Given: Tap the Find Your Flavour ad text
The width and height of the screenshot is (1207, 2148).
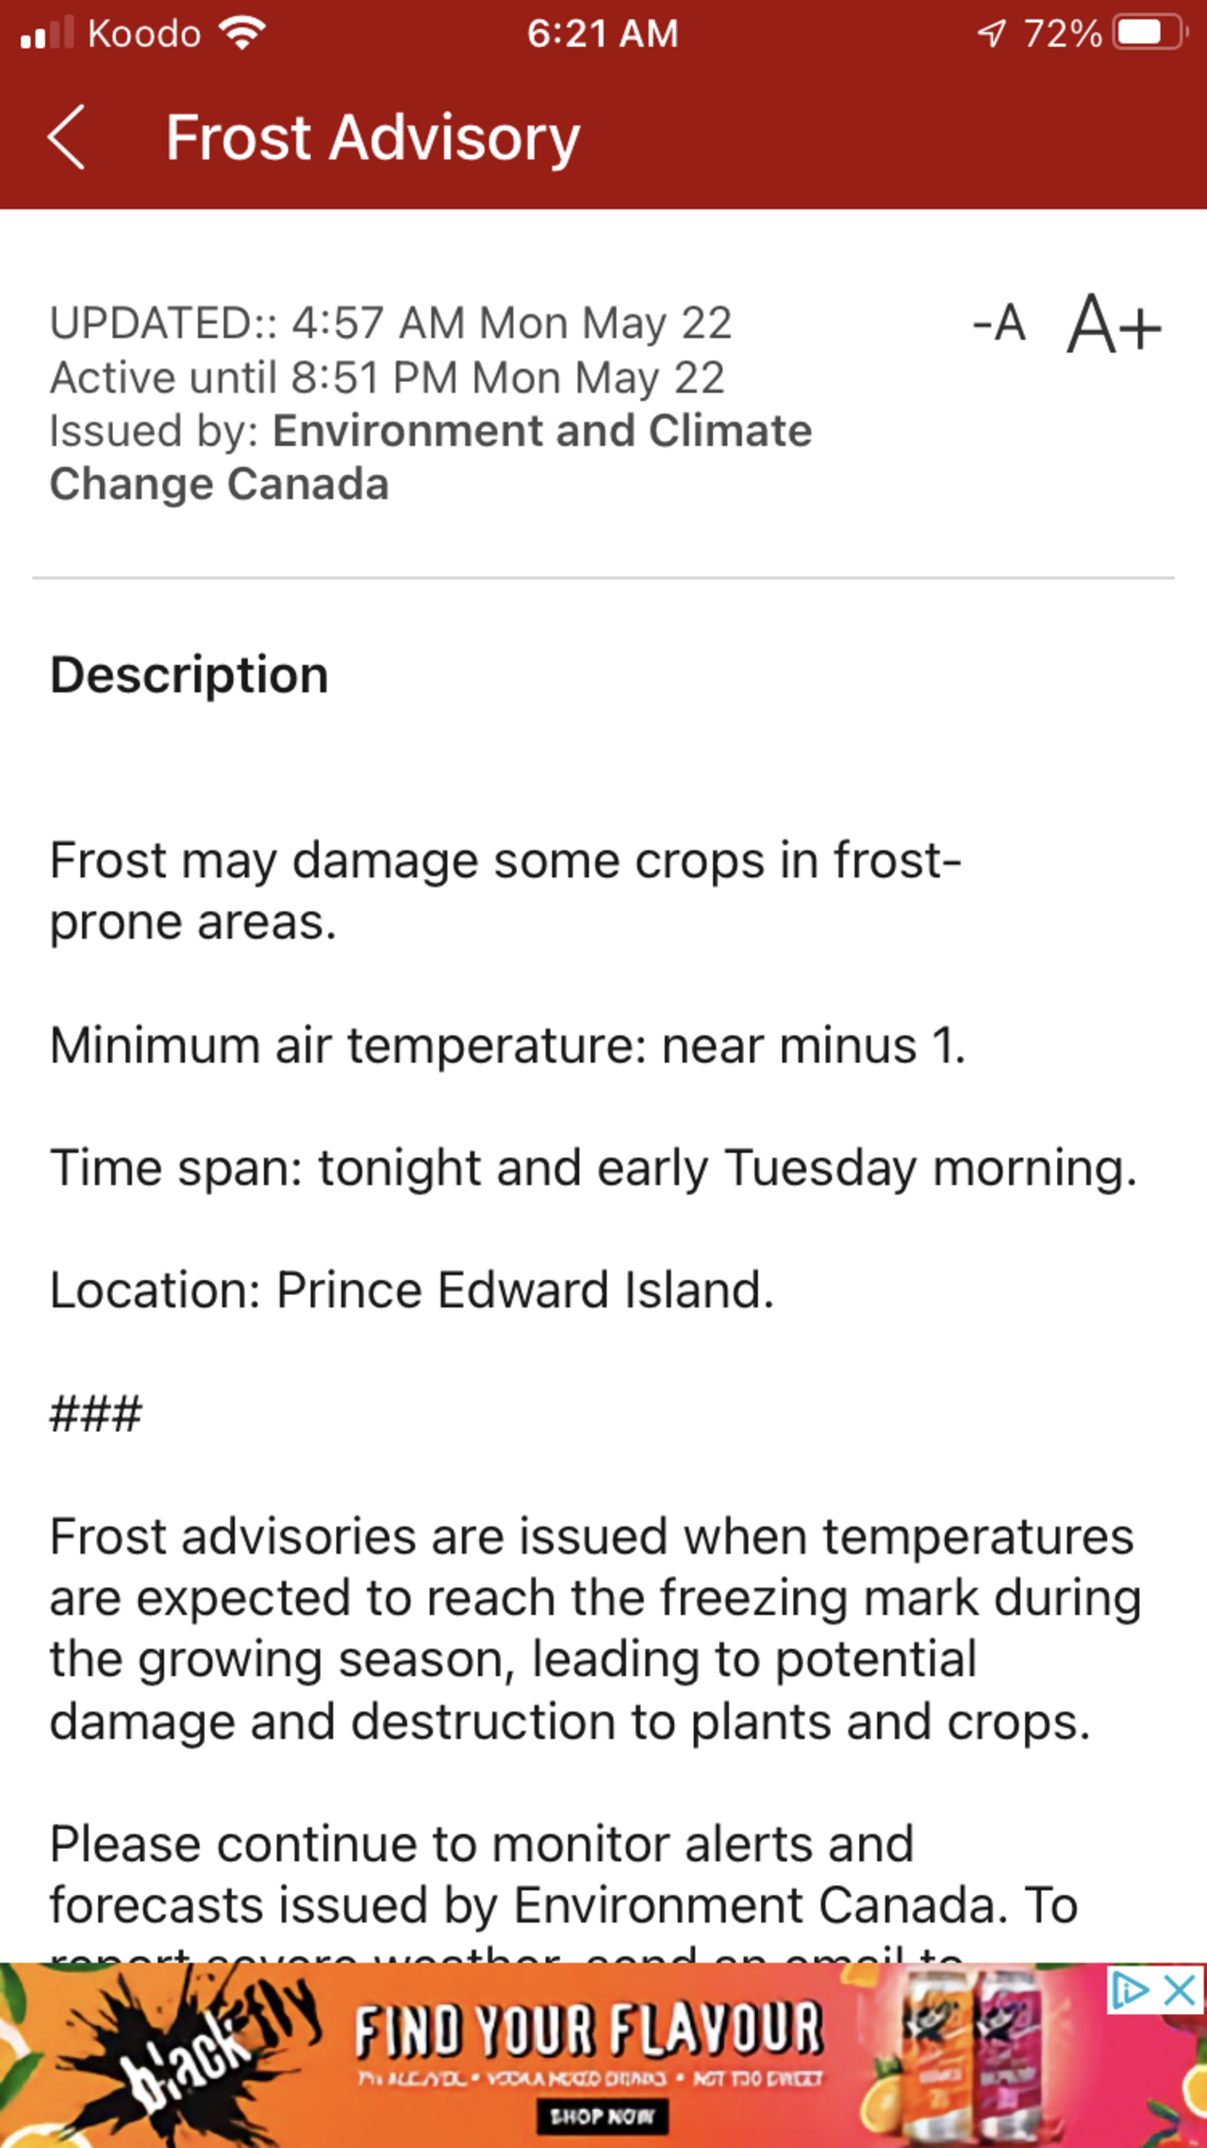Looking at the screenshot, I should 588,2029.
